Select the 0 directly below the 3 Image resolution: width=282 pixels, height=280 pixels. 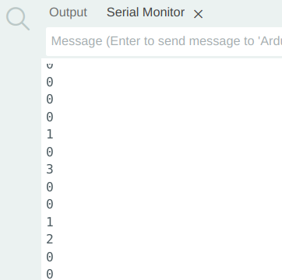click(50, 187)
